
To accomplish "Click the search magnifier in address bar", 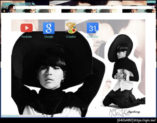I will [15, 8].
